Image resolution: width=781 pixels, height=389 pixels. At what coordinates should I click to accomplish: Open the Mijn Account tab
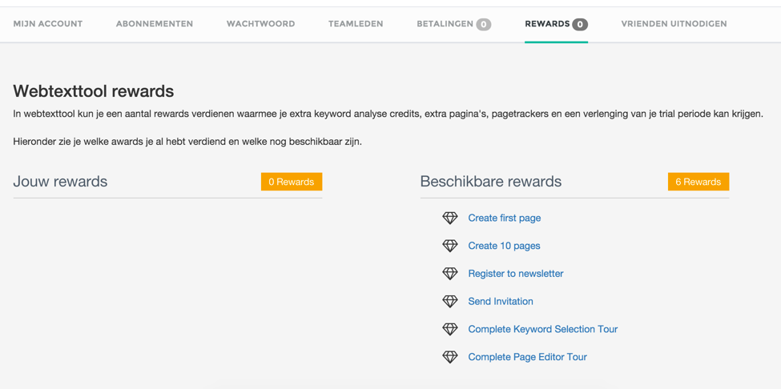point(48,24)
